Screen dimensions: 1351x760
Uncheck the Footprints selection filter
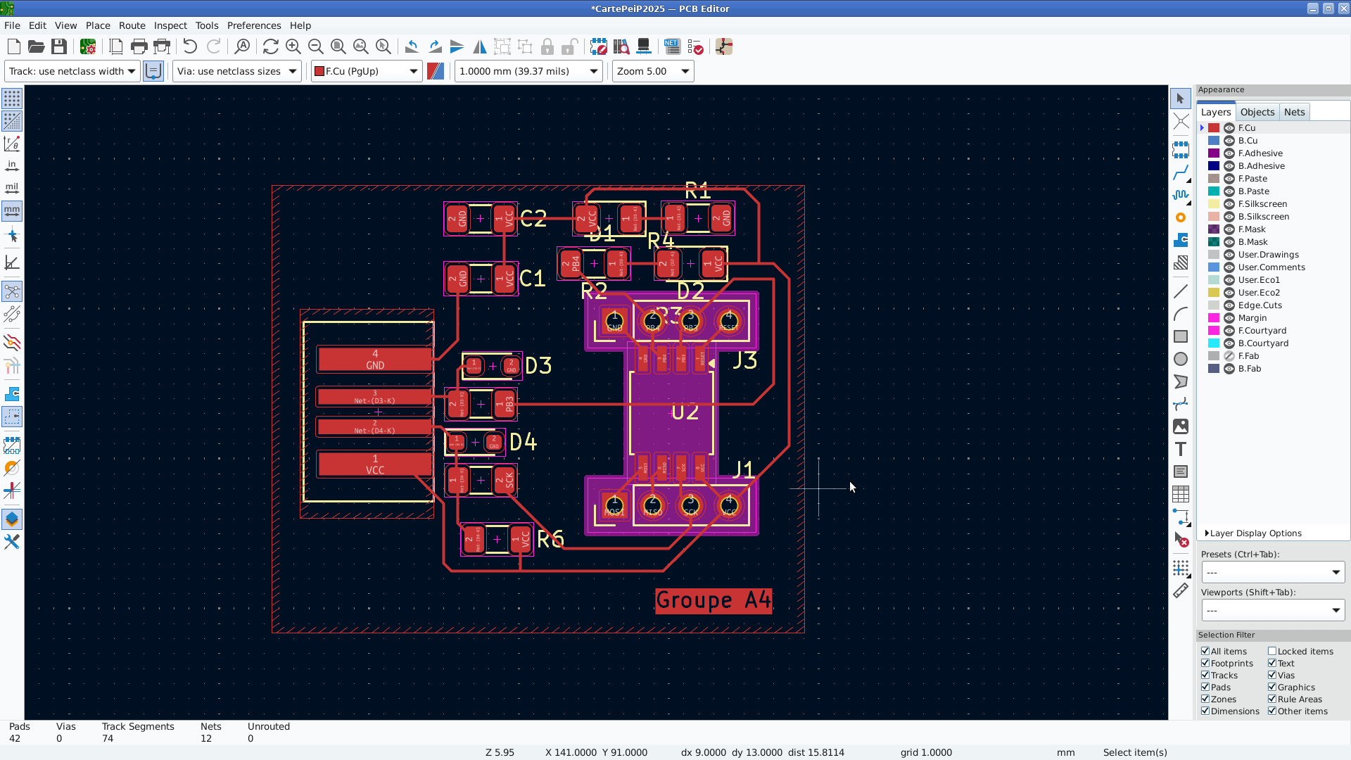(1205, 663)
